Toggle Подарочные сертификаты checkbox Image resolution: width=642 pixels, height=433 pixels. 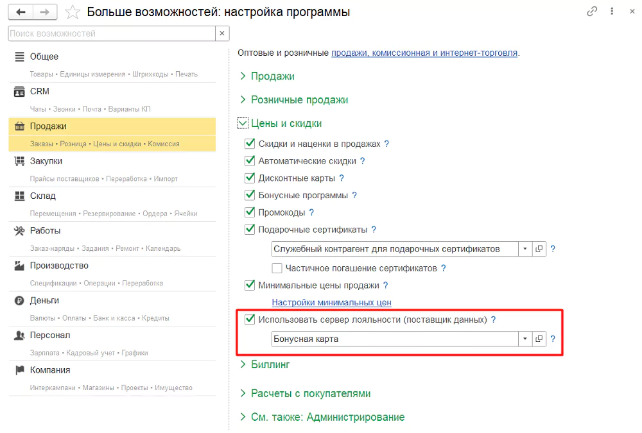[250, 229]
